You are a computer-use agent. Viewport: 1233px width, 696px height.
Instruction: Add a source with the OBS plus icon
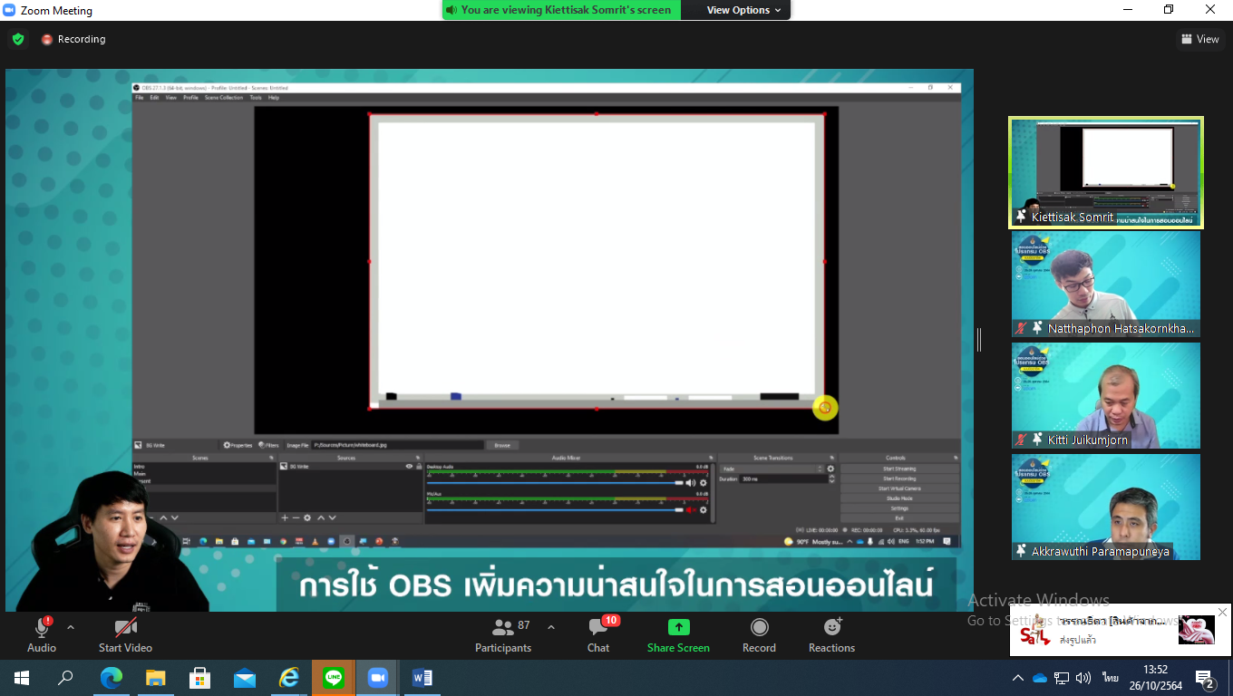coord(285,517)
